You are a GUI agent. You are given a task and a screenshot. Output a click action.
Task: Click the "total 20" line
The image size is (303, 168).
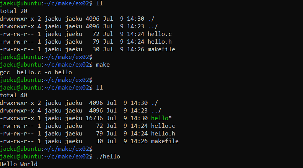[x=14, y=11]
